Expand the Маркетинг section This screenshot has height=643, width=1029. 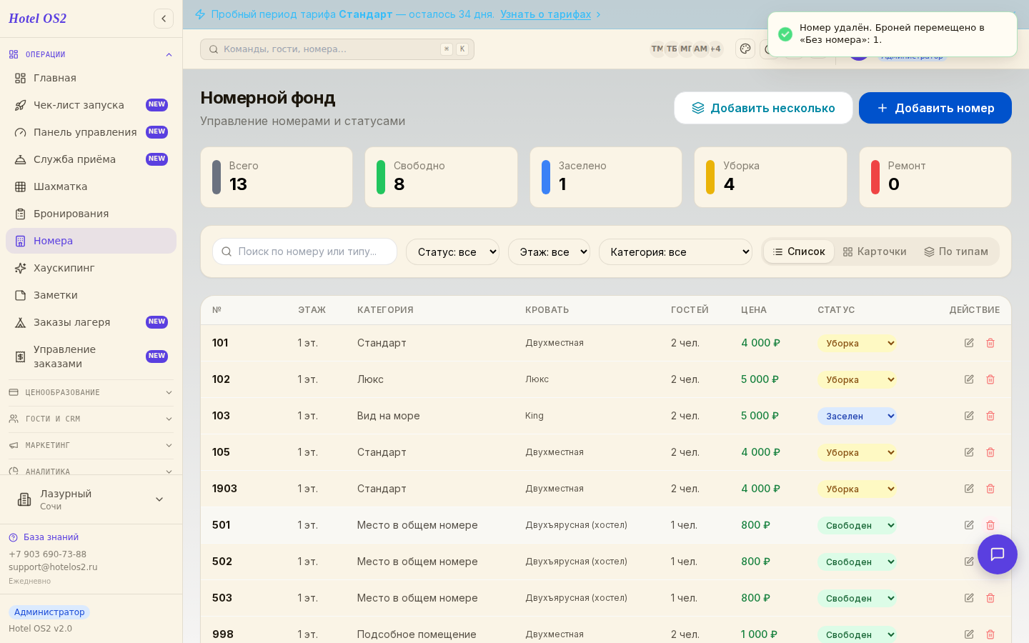(x=91, y=445)
